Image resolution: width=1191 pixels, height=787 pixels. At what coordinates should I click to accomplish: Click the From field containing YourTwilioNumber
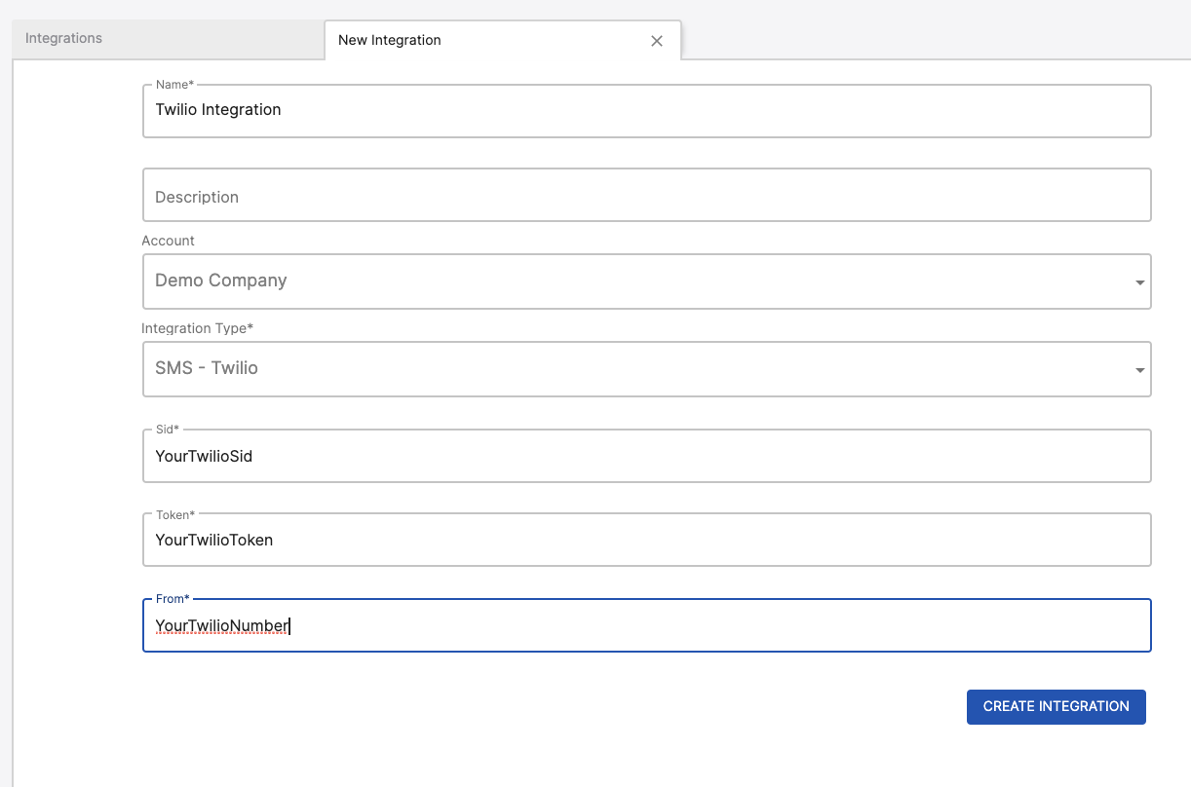646,625
